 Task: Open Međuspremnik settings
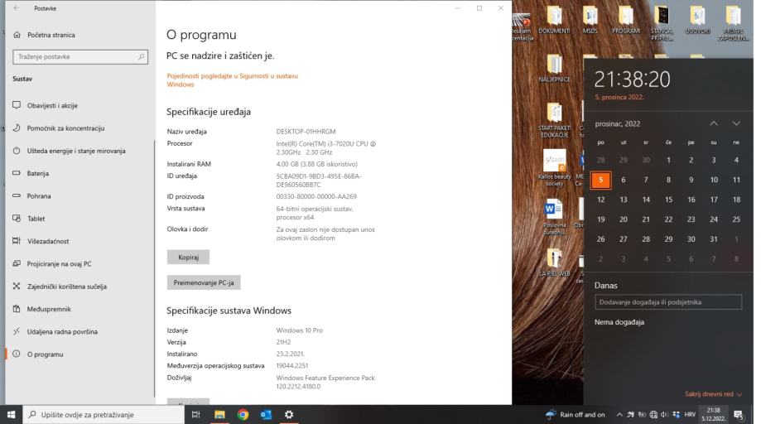tap(49, 309)
